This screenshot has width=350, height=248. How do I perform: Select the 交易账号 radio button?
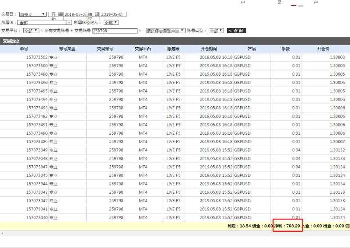coord(72,31)
